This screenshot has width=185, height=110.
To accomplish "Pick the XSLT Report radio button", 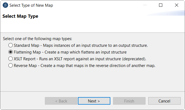I will point(11,59).
